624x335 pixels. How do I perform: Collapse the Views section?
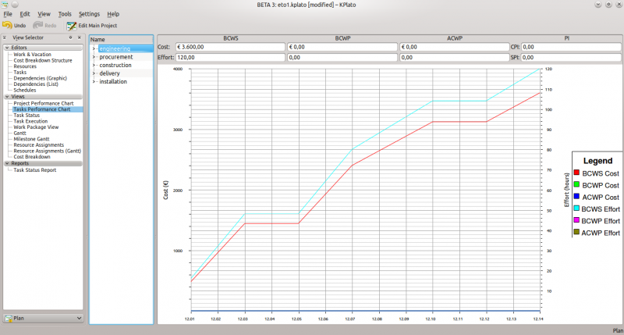coord(7,97)
